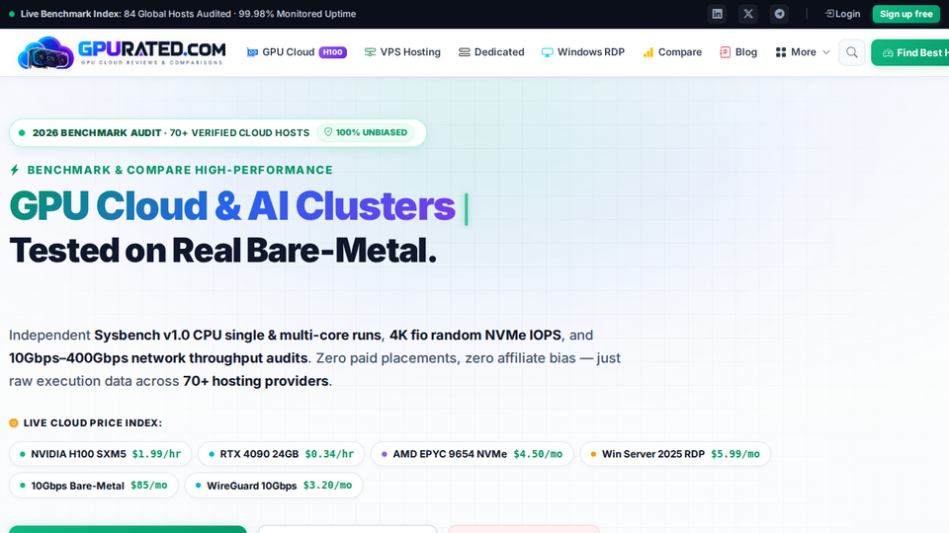Click the Login link
The width and height of the screenshot is (949, 533).
point(842,14)
